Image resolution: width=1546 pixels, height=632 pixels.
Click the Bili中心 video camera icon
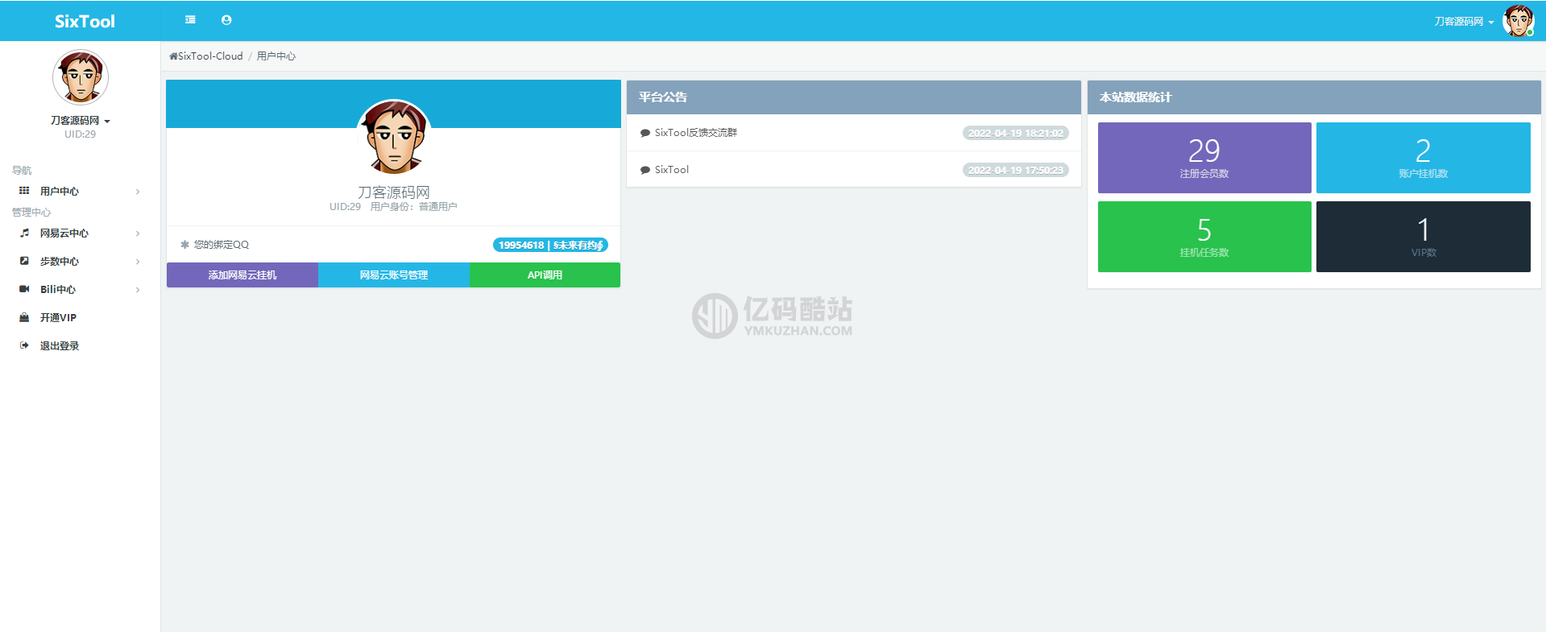[24, 289]
